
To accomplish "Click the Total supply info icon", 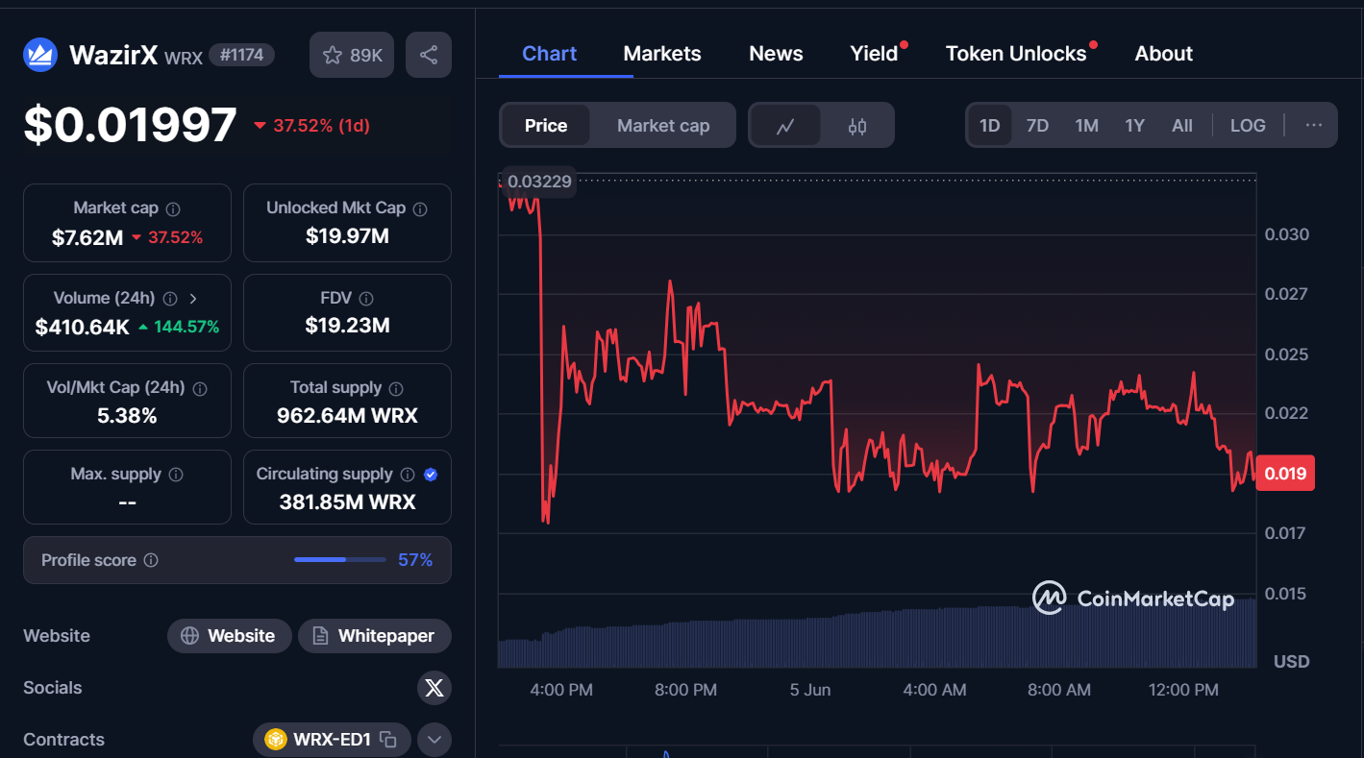I will point(396,389).
